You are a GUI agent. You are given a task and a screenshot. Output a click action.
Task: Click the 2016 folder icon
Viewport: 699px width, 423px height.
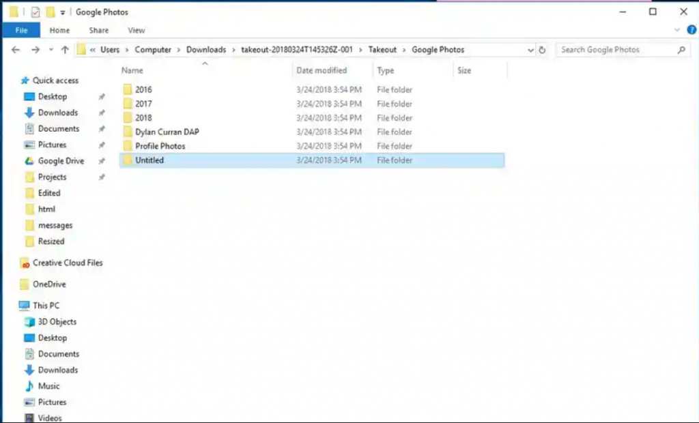[x=128, y=89]
